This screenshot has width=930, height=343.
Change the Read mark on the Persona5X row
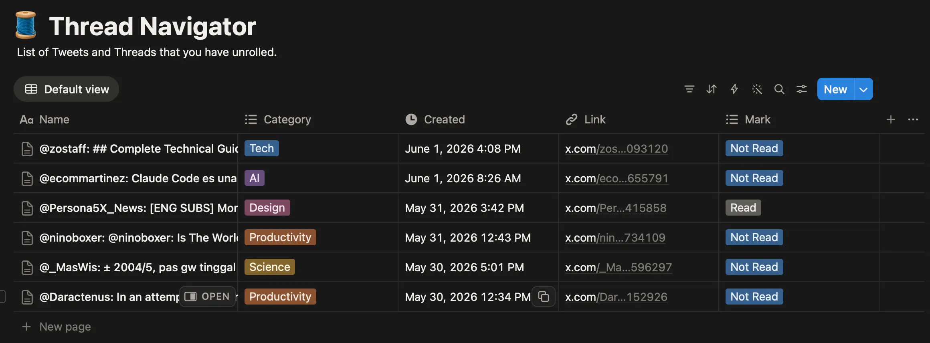[x=743, y=208]
